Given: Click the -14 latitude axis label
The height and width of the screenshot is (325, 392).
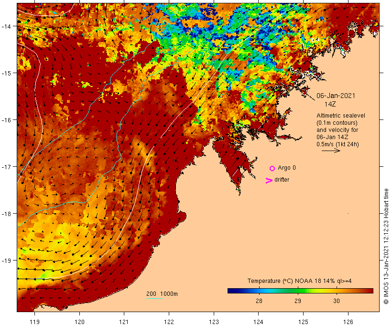Looking at the screenshot, I should 6,26.
